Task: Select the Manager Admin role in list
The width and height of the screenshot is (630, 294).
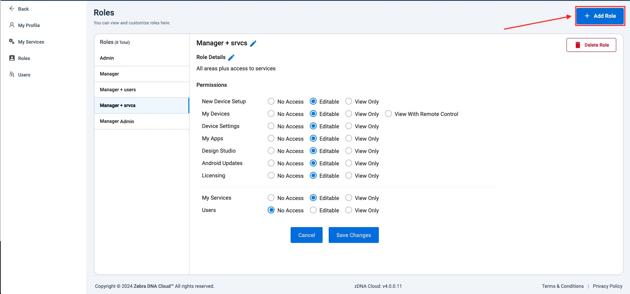Action: tap(117, 121)
